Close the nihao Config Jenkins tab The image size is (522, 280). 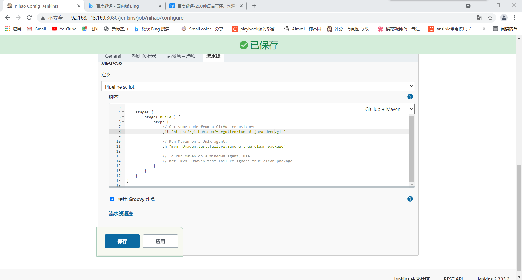(79, 6)
